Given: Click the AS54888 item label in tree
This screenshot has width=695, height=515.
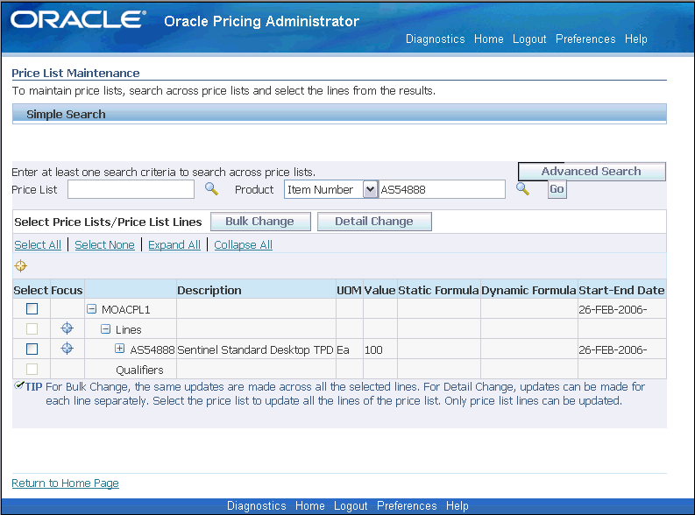Looking at the screenshot, I should click(x=152, y=350).
